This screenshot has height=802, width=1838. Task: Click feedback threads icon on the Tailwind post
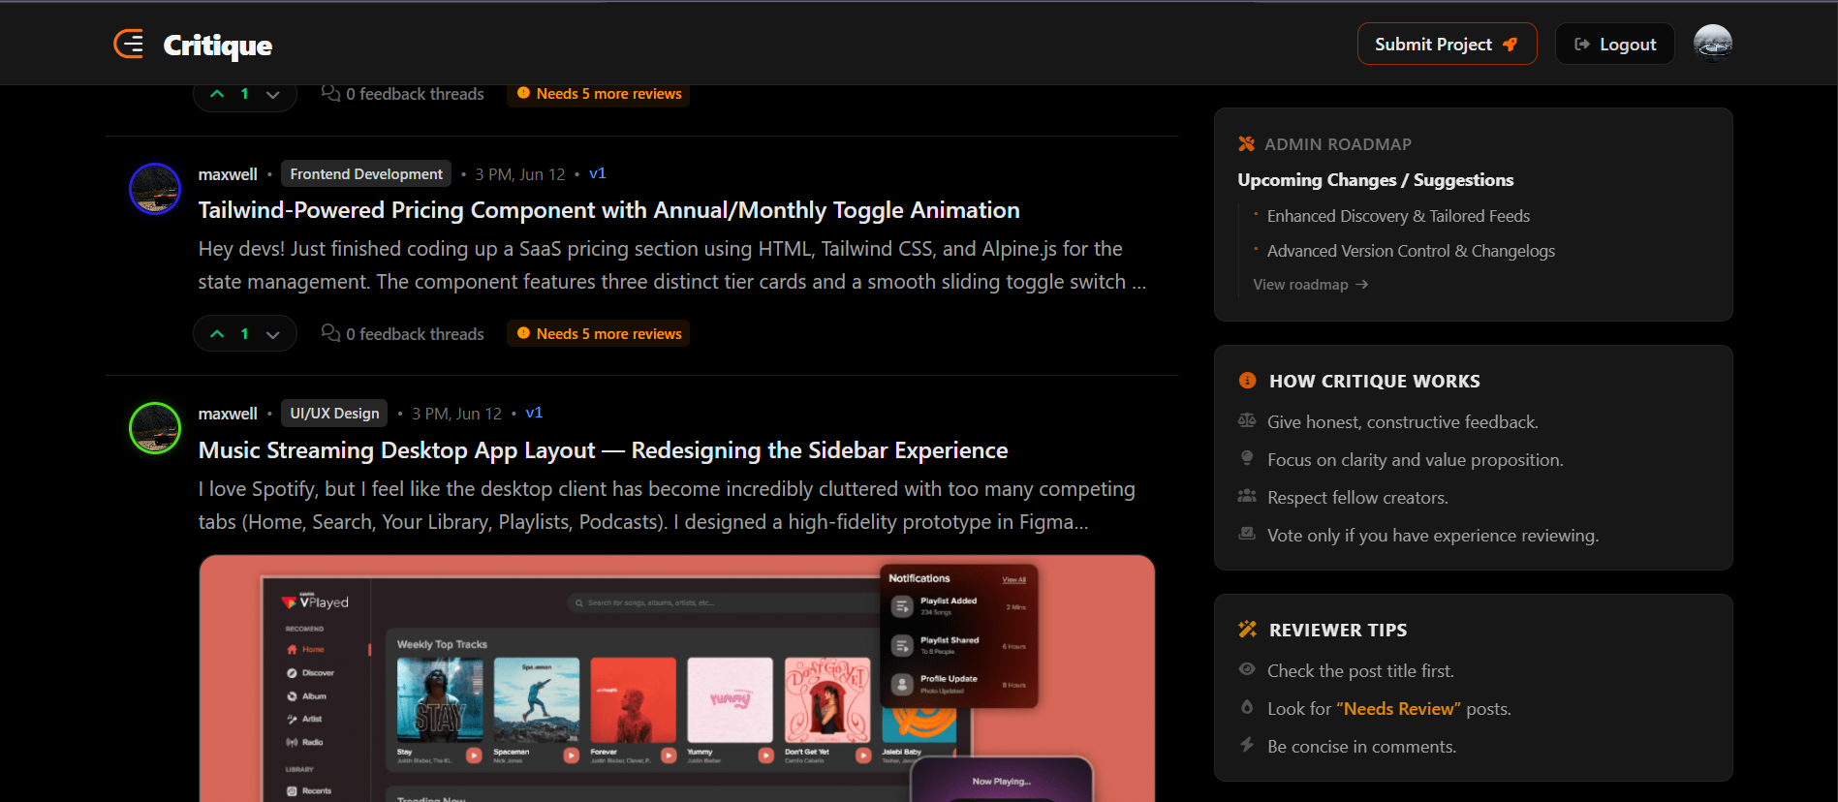coord(330,333)
